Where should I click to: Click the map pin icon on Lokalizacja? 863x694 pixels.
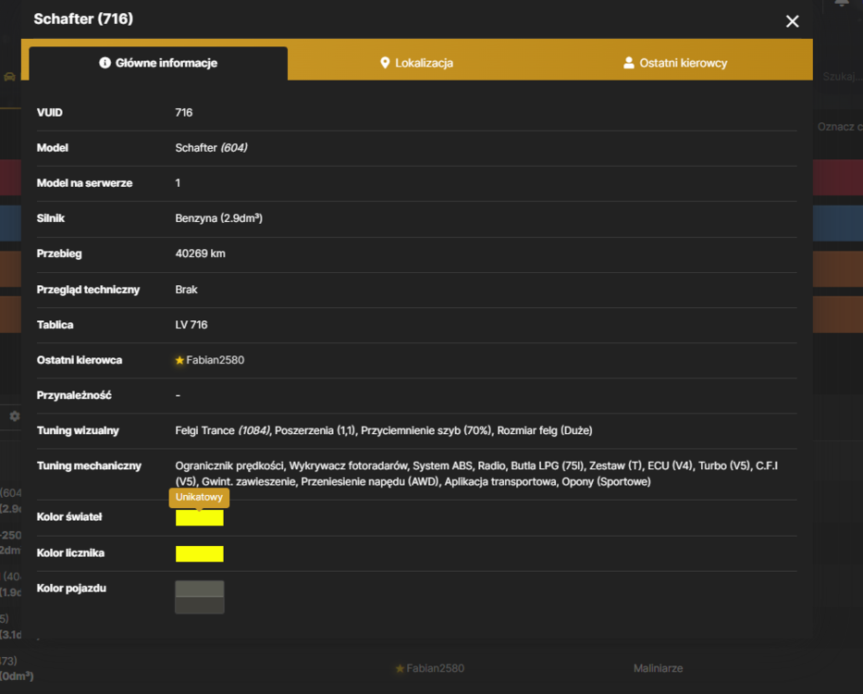tap(385, 63)
